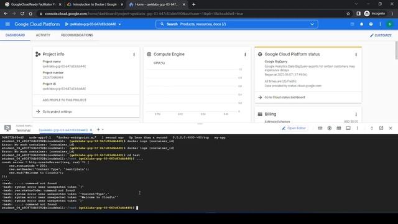Open the tab search chevron
Screen dimensions: 398x224
[356, 4]
